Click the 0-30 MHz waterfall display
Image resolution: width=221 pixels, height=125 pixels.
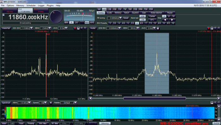(x=110, y=113)
